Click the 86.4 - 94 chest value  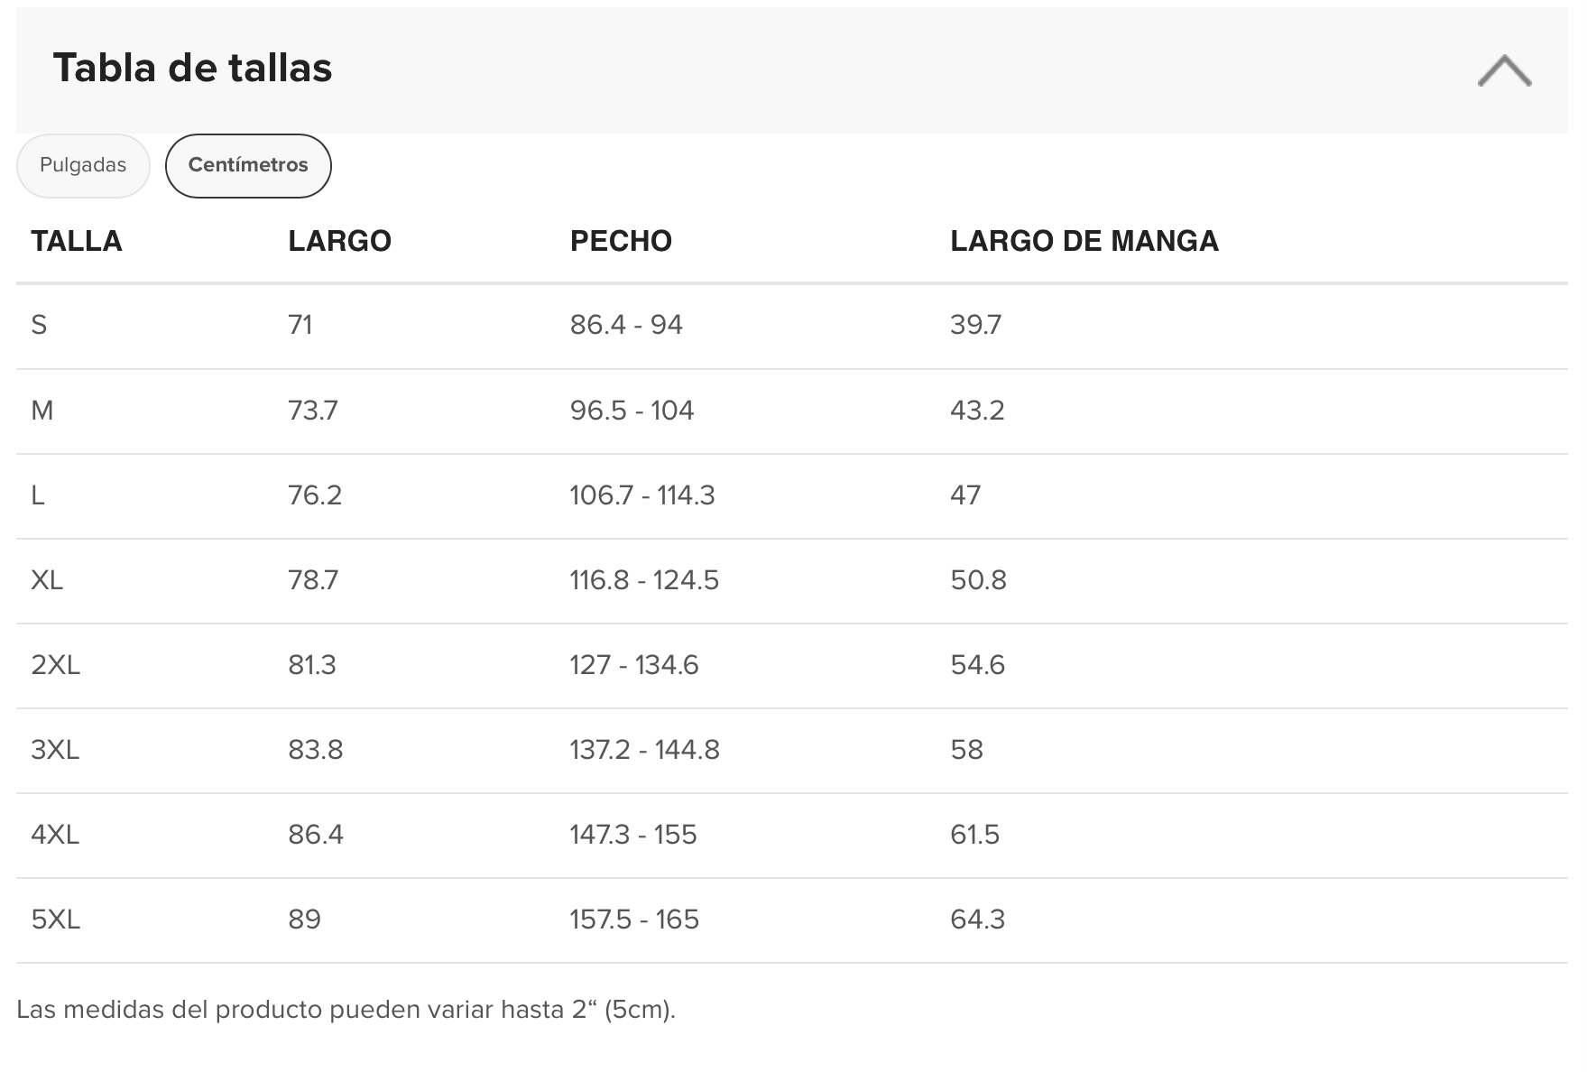(626, 325)
